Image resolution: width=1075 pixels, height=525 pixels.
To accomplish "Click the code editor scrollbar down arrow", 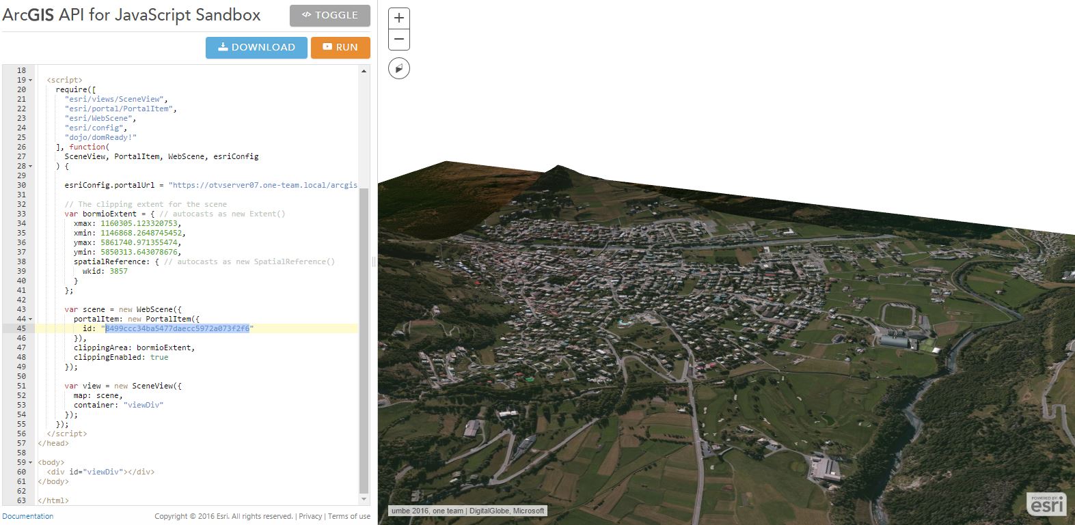I will 364,500.
